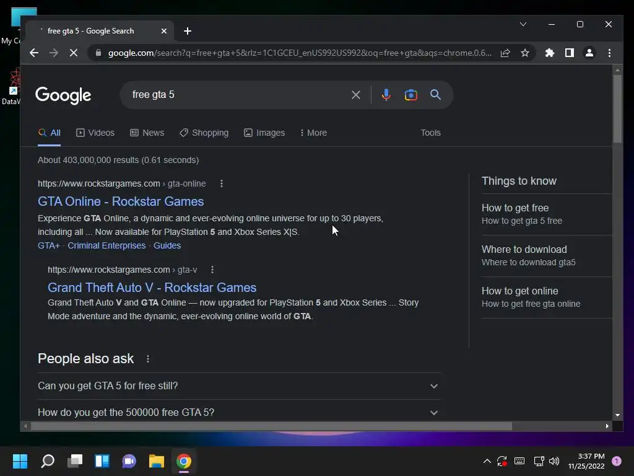Image resolution: width=634 pixels, height=476 pixels.
Task: Click Chrome icon on taskbar
Action: 183,461
